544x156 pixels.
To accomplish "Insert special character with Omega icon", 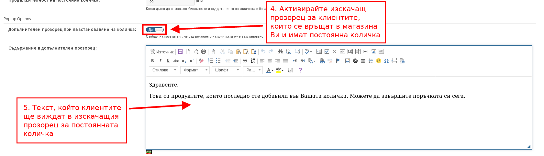I will click(x=386, y=61).
